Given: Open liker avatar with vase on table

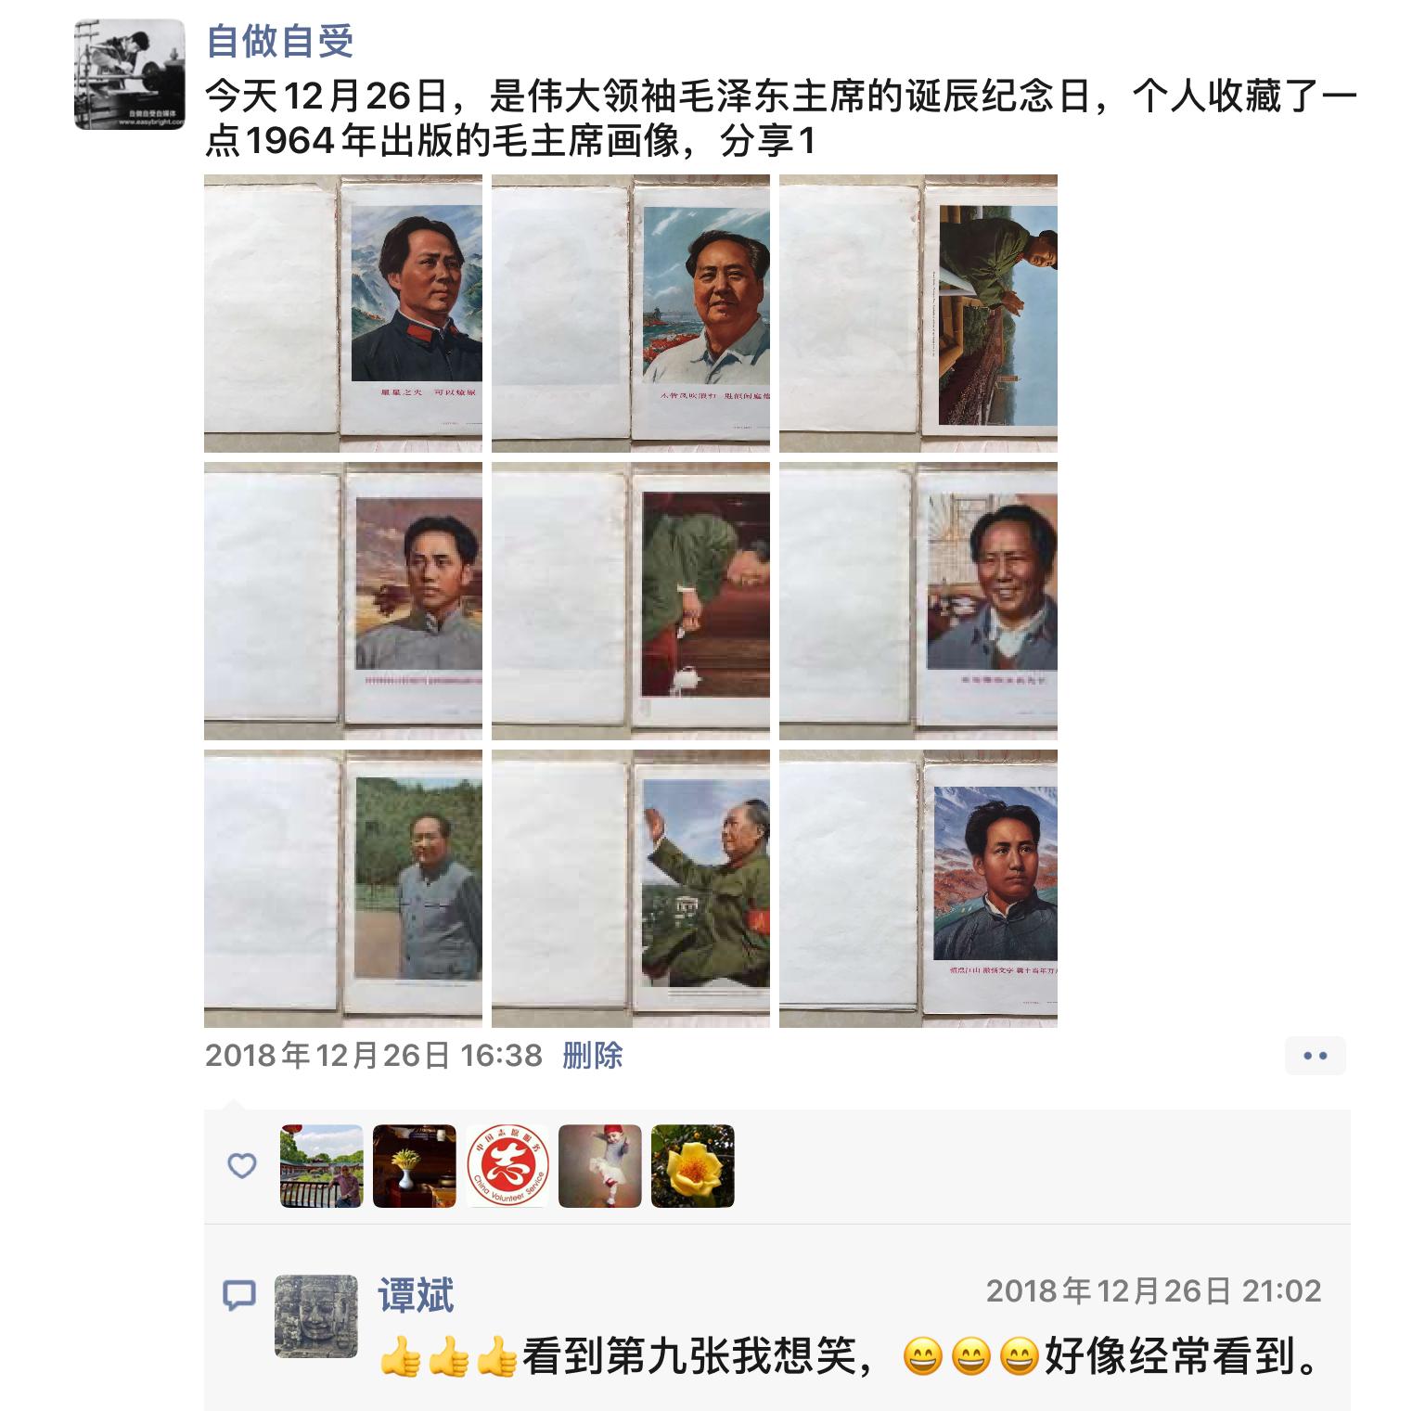Looking at the screenshot, I should 415,1166.
